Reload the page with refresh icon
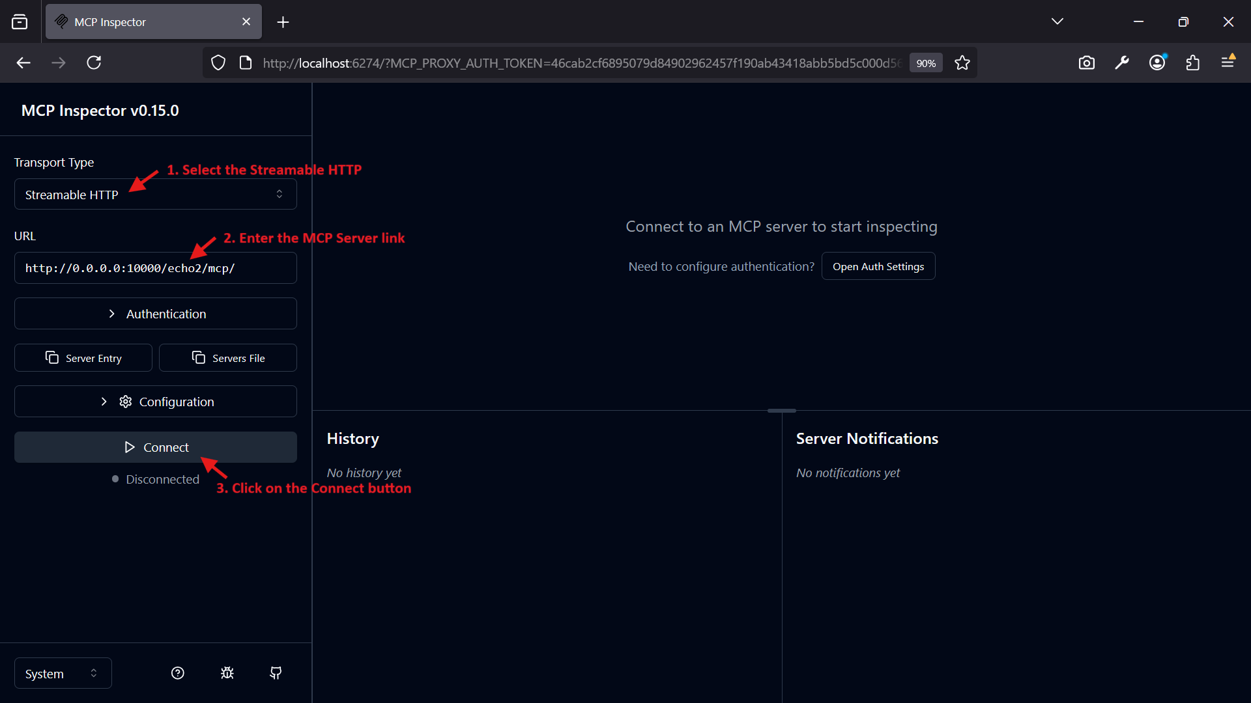 pyautogui.click(x=94, y=62)
